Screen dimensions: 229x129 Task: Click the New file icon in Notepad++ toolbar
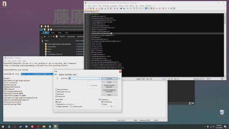pyautogui.click(x=86, y=8)
